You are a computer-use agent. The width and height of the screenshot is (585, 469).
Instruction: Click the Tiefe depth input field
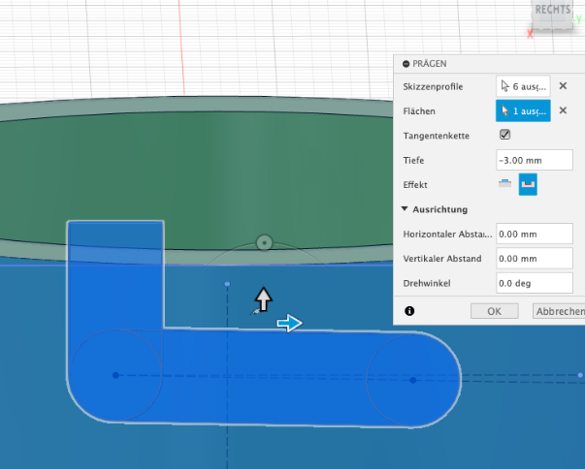(534, 160)
